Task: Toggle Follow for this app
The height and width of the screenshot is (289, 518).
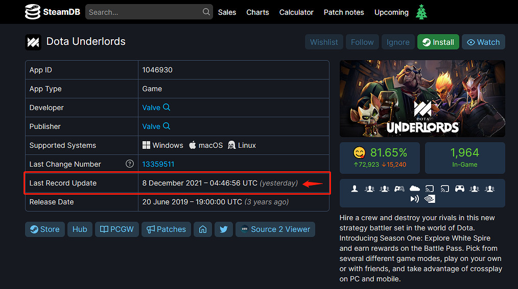Action: pyautogui.click(x=362, y=42)
